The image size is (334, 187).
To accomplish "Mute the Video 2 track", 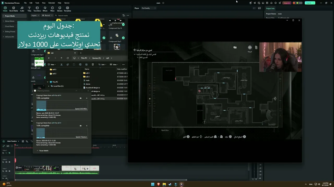I will 6,162.
